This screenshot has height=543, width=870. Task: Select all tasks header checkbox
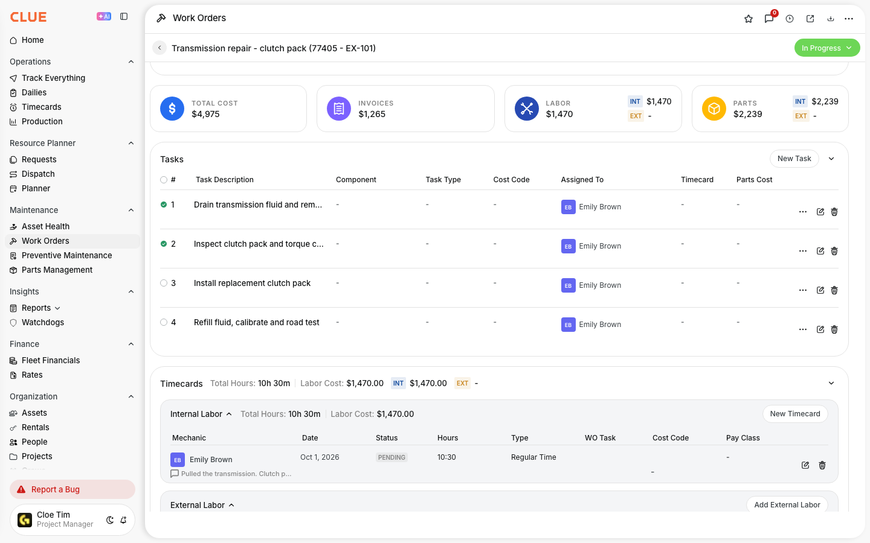[164, 180]
